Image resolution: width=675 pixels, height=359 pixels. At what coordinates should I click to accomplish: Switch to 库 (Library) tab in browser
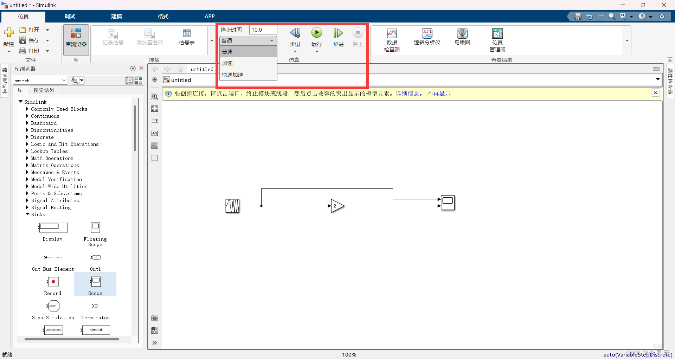tap(20, 90)
